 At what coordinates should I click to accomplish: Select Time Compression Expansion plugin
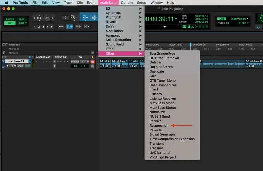tap(172, 139)
